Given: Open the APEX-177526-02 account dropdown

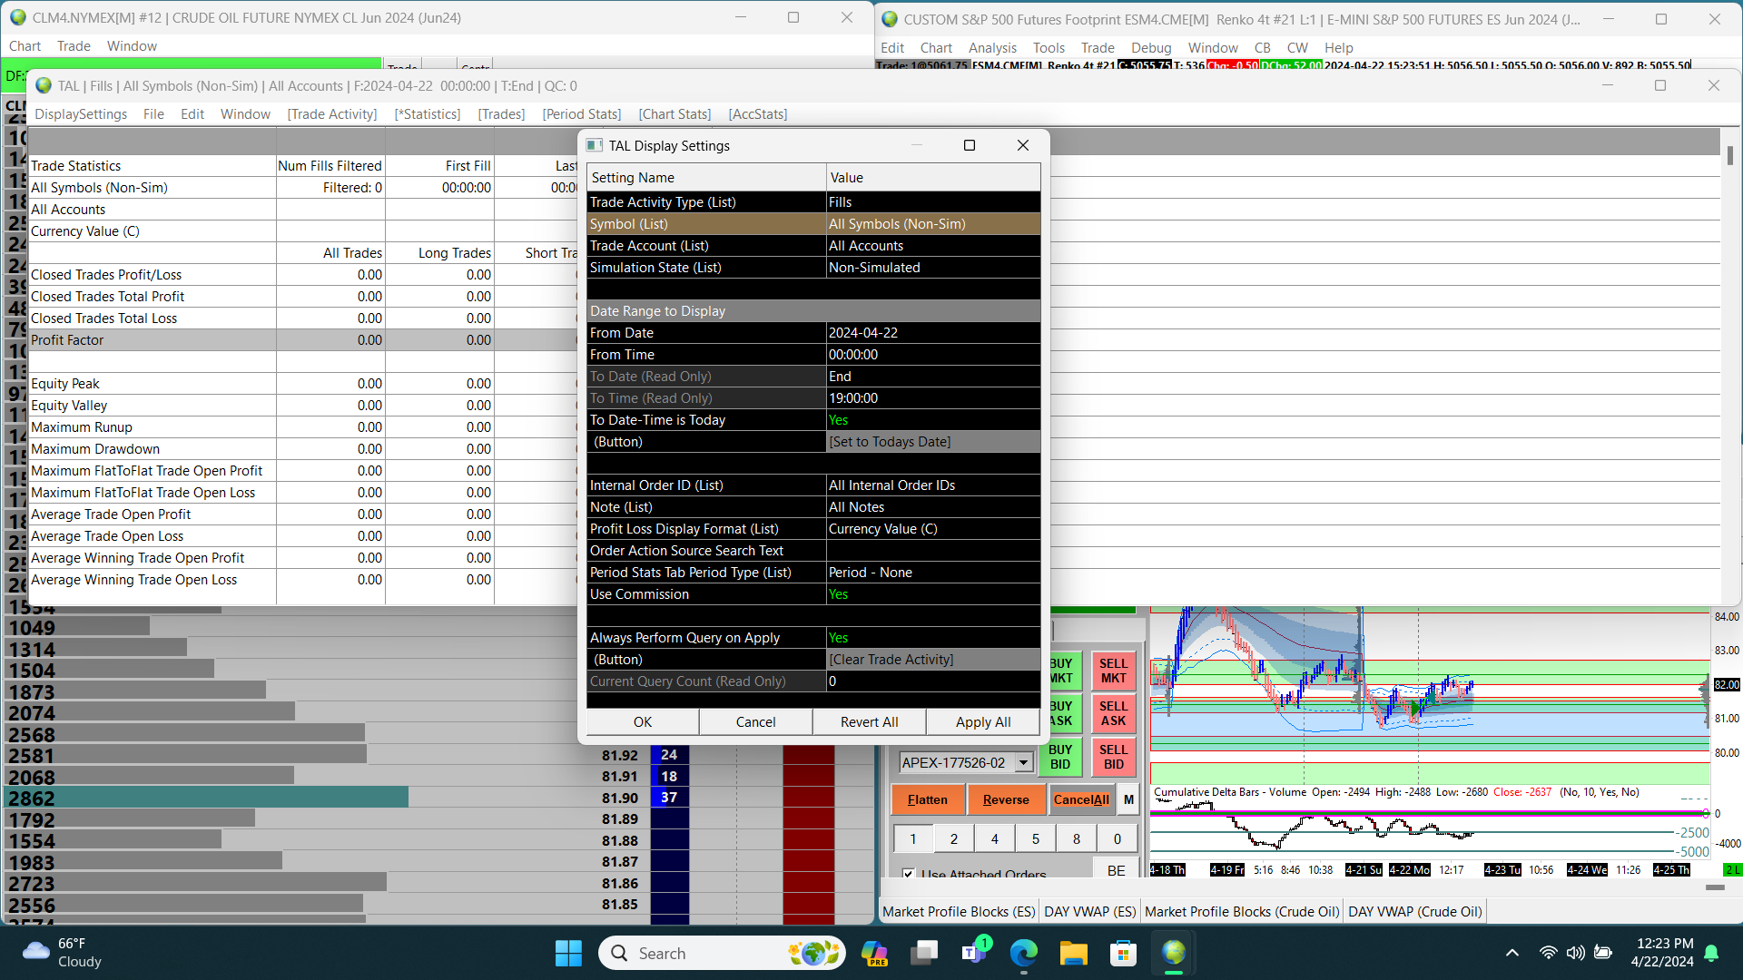Looking at the screenshot, I should point(1024,762).
